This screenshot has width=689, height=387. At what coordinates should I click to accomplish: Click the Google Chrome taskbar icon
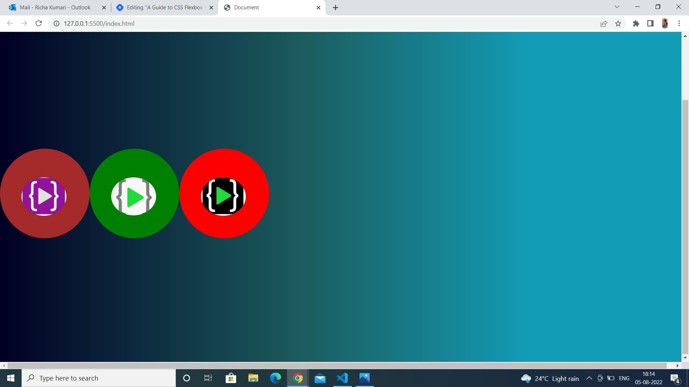297,378
